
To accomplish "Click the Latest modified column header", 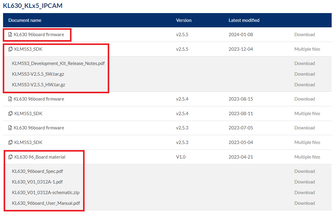I will point(244,20).
